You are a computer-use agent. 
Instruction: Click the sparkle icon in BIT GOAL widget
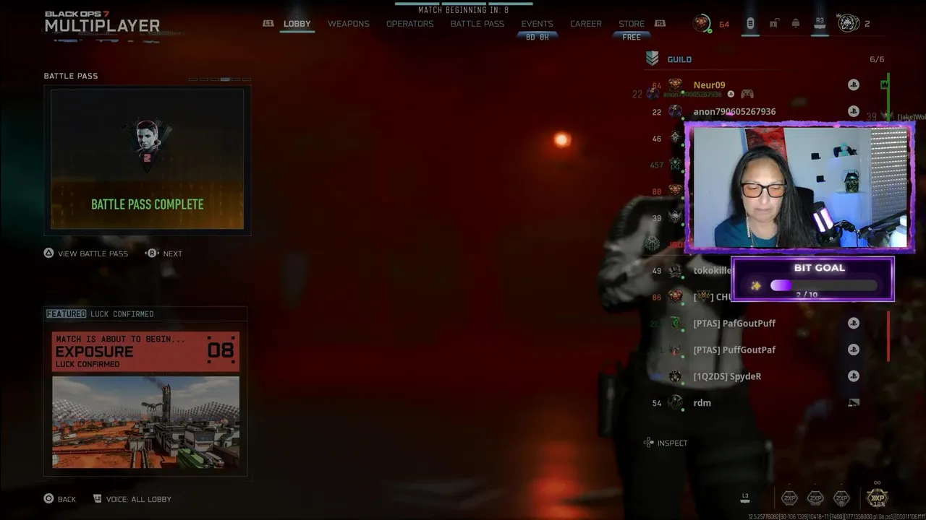pos(755,286)
